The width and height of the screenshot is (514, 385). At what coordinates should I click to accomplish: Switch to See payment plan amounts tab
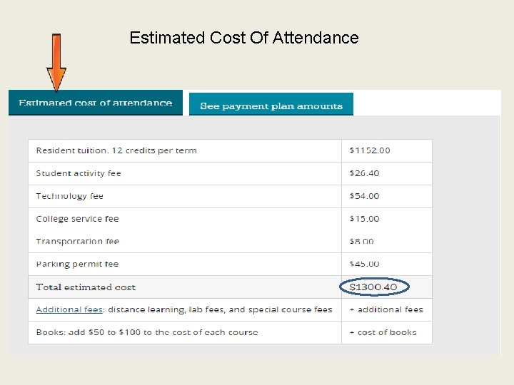pyautogui.click(x=271, y=106)
